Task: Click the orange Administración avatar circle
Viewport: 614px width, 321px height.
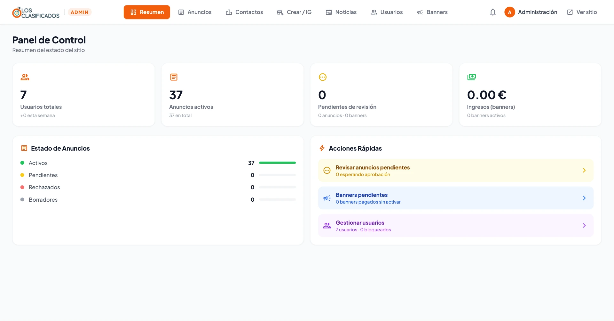Action: pos(510,12)
